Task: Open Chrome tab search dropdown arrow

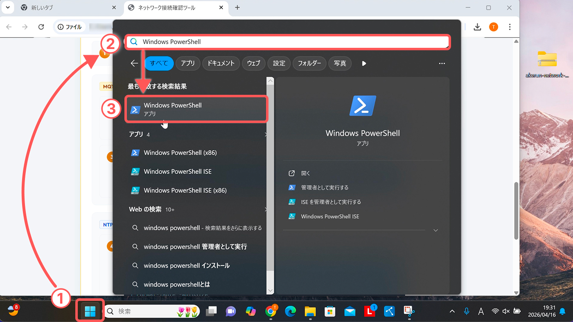Action: [x=8, y=8]
